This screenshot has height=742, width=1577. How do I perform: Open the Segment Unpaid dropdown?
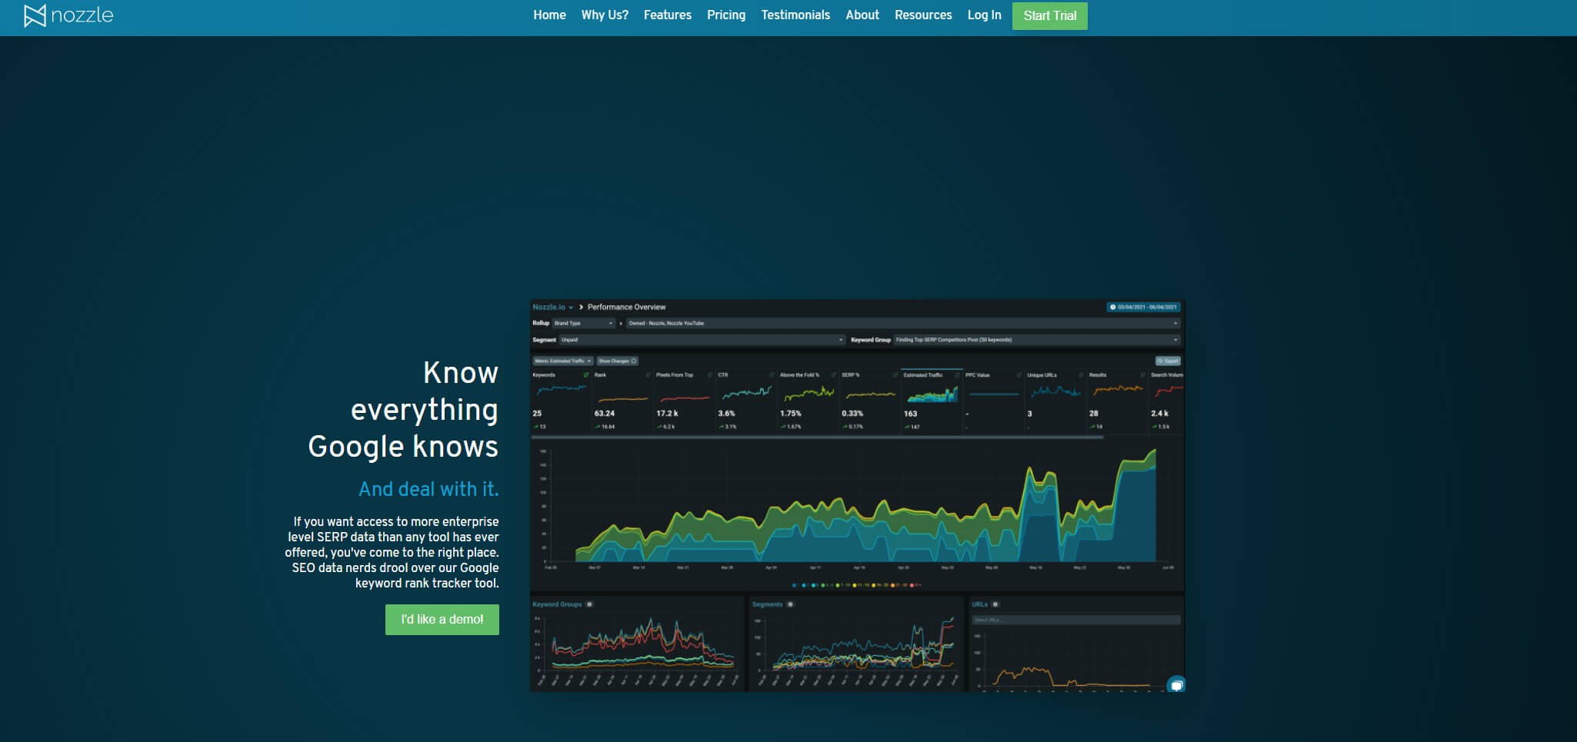click(x=702, y=340)
